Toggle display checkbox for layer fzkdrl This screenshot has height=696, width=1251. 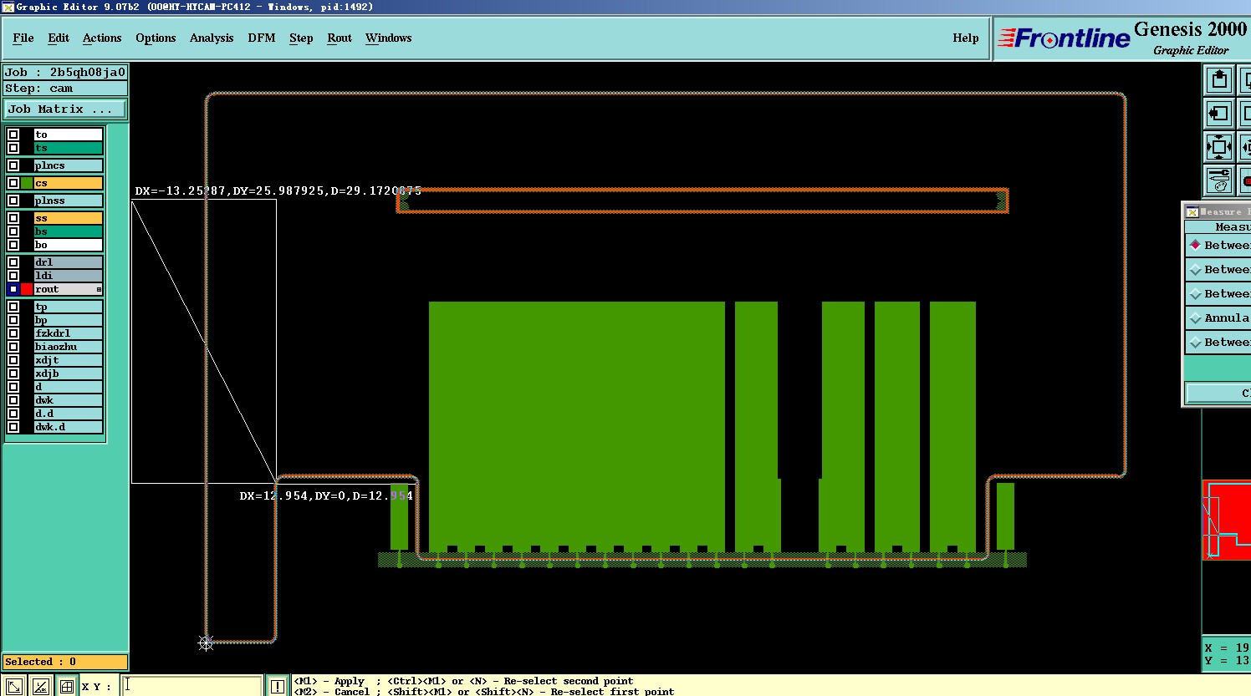[x=13, y=333]
